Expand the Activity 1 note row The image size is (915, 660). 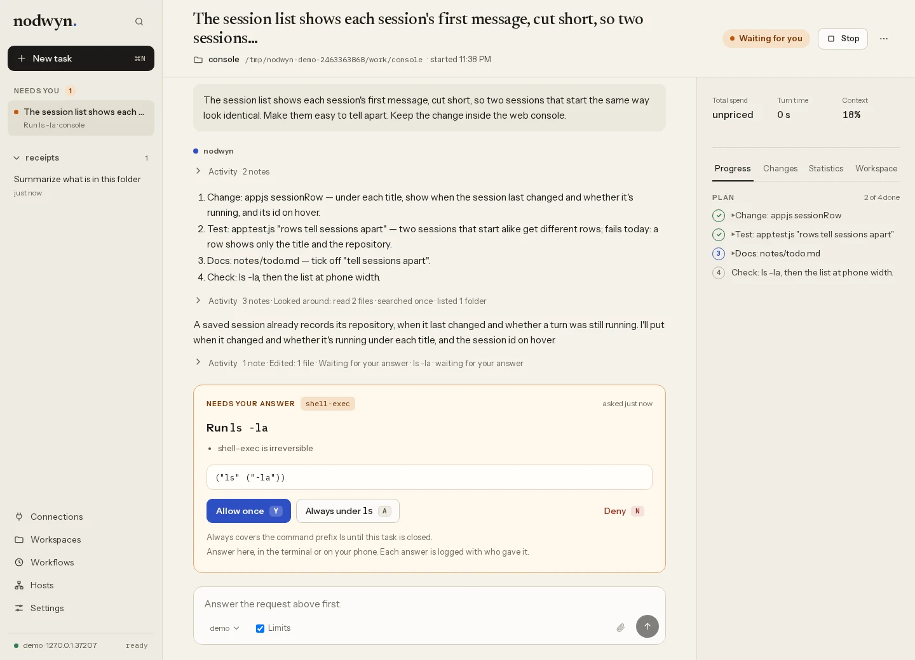click(x=359, y=363)
